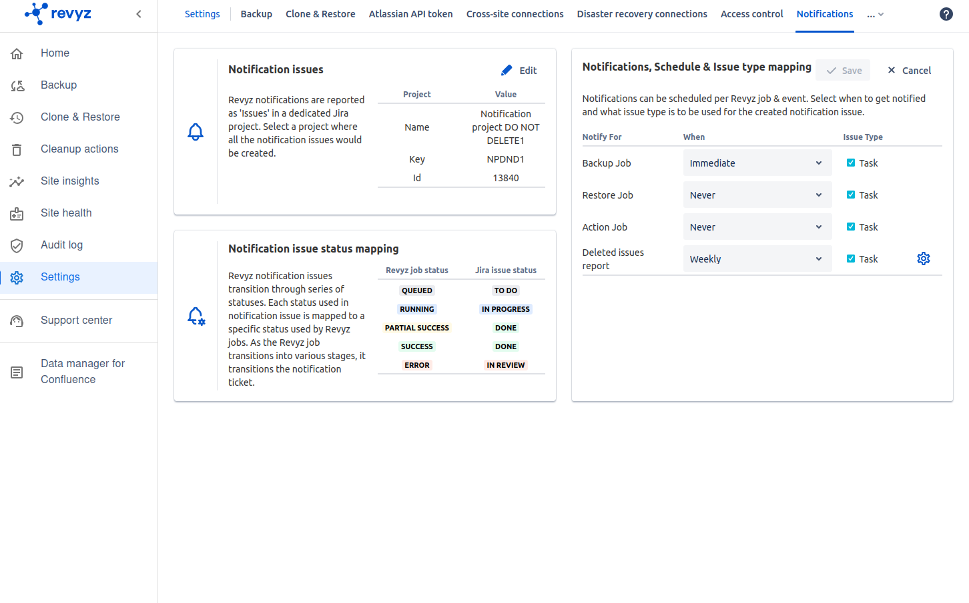The height and width of the screenshot is (603, 969).
Task: Click the IN PROGRESS Jira status badge
Action: click(x=506, y=309)
